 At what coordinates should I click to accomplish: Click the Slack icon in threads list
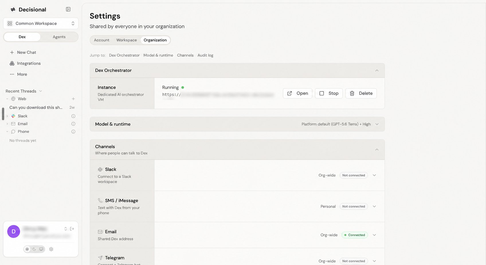13,116
